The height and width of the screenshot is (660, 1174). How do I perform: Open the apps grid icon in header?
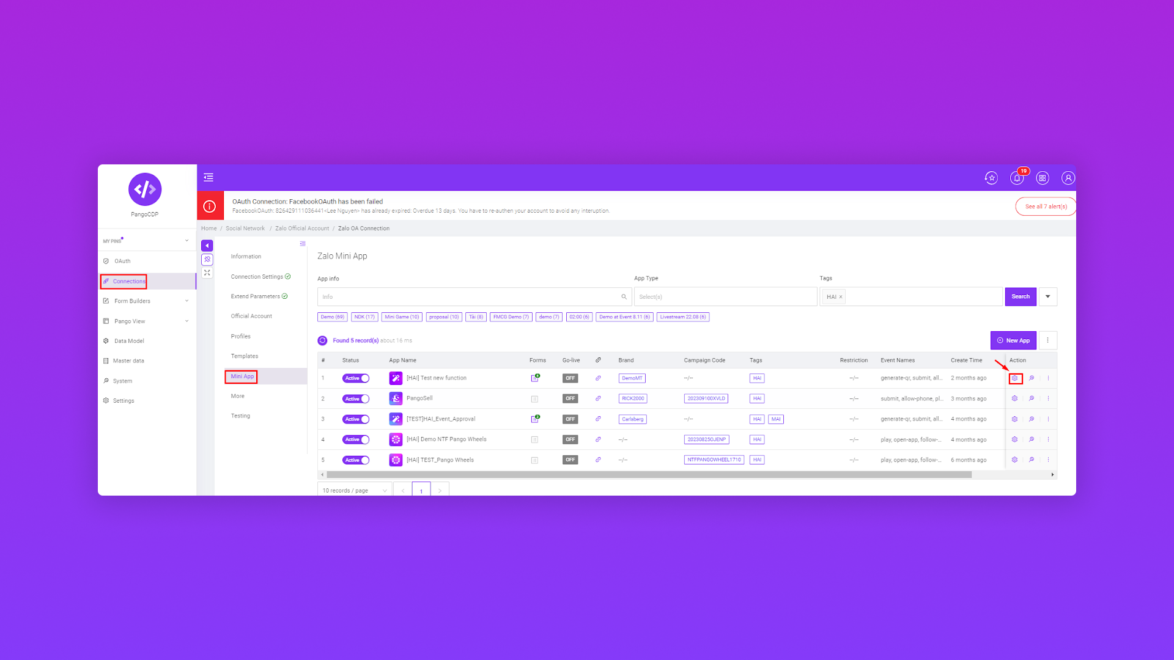click(x=1043, y=178)
